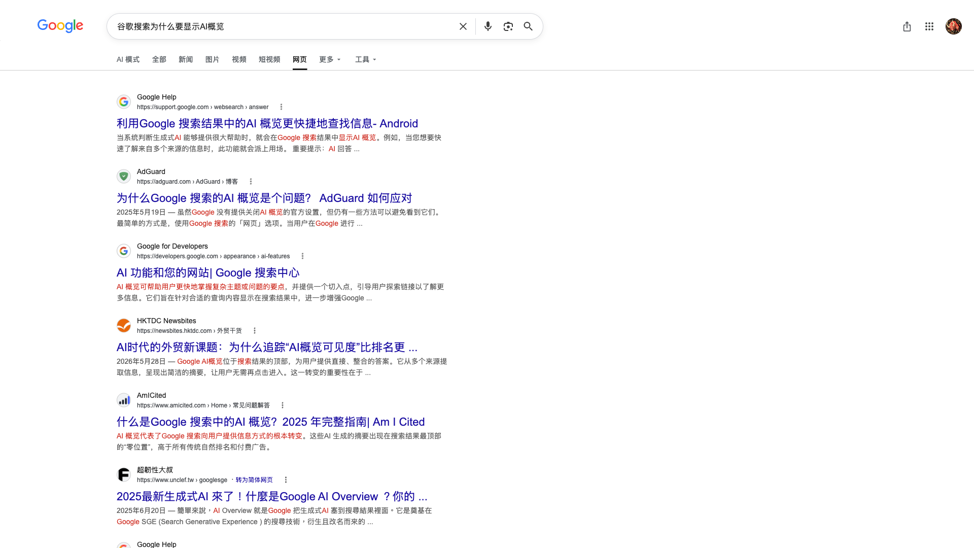The width and height of the screenshot is (974, 548).
Task: Click the www.amicited.com 常见问题解答 URL
Action: pyautogui.click(x=203, y=405)
